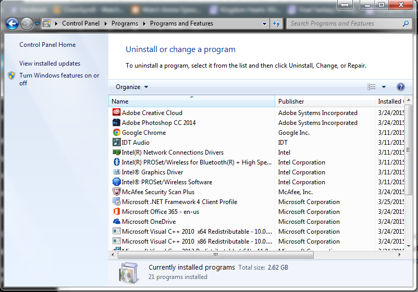Open the view options dropdown arrow
Image resolution: width=418 pixels, height=292 pixels.
(384, 87)
